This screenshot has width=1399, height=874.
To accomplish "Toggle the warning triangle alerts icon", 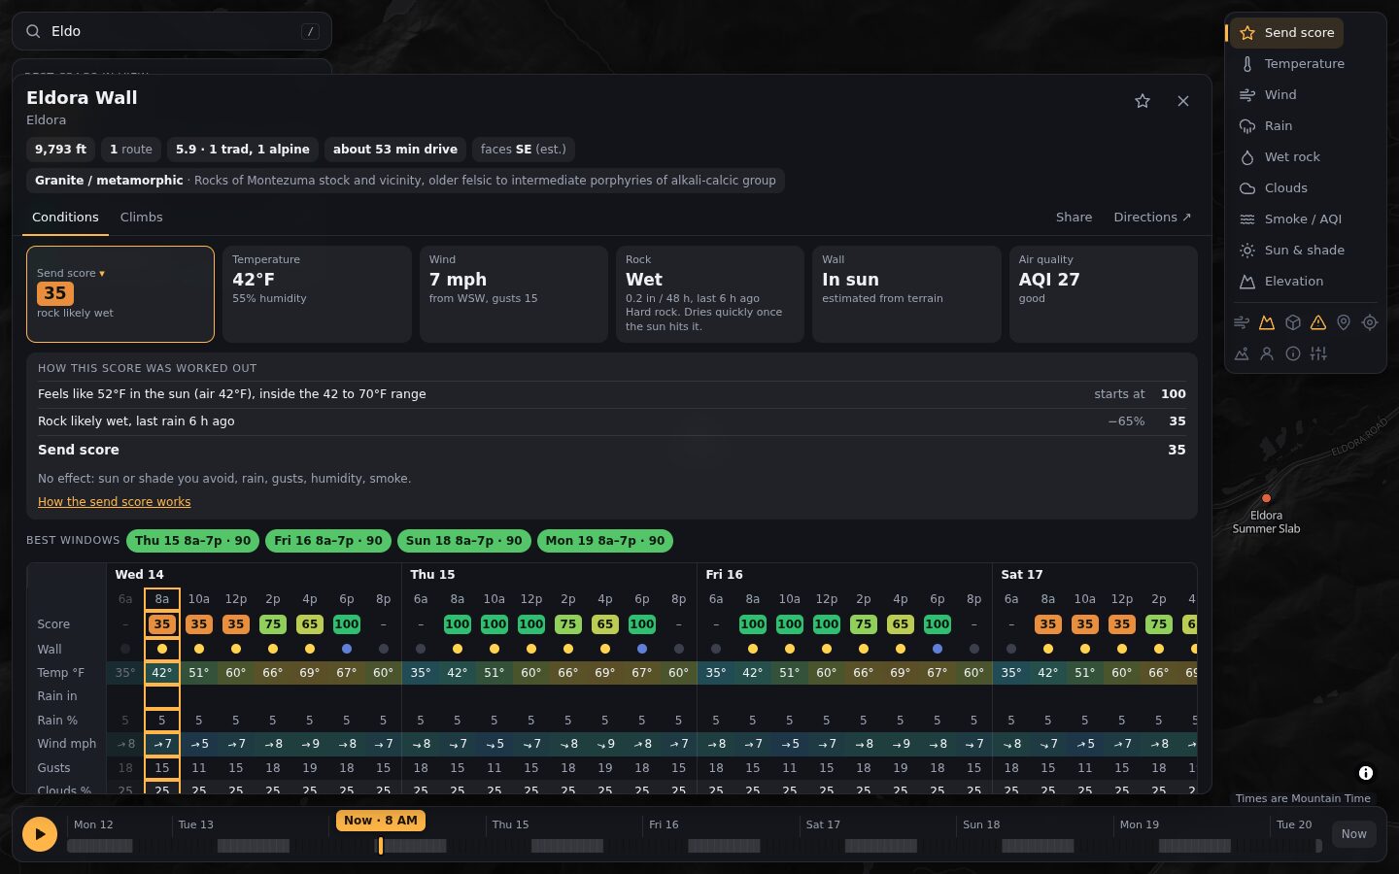I will click(x=1318, y=322).
